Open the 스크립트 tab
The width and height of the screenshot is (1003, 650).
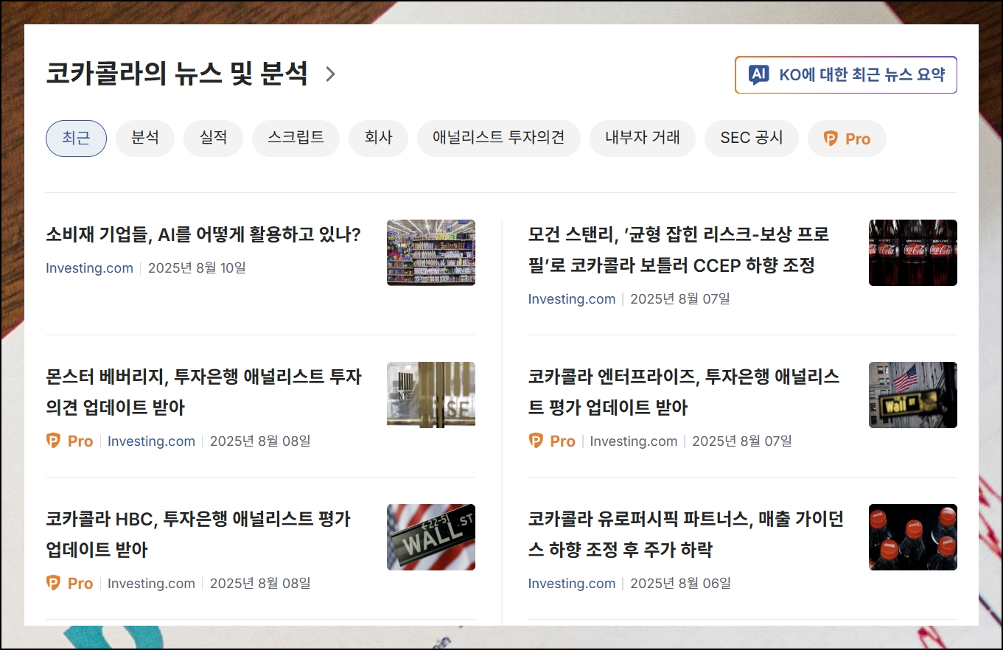(x=296, y=139)
